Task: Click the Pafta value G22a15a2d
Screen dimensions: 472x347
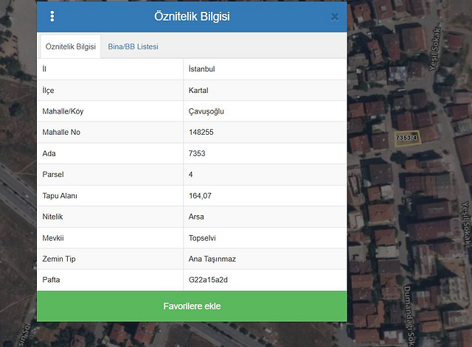Action: [x=207, y=280]
